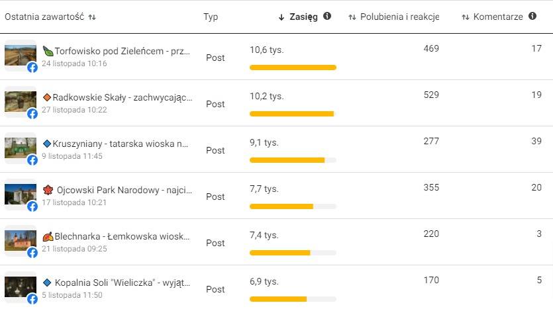Viewport: 553px width, 311px height.
Task: Open the Kruszyniany tatarska wioska post
Action: tap(121, 144)
